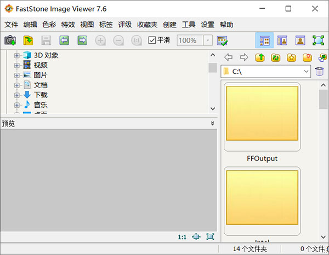Screen dimensions: 329x255
Task: Click folder tree scrollbar down arrow
Action: (x=213, y=109)
